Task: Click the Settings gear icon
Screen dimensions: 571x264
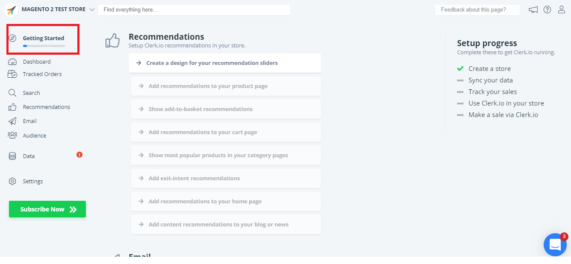Action: point(12,181)
